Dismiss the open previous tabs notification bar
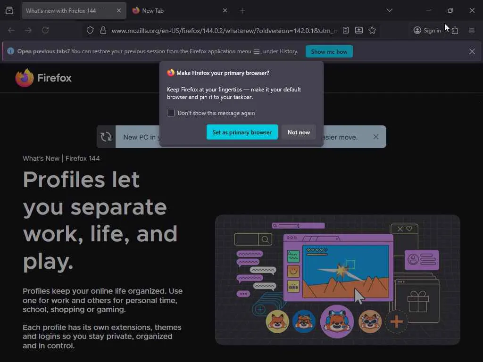This screenshot has width=483, height=362. pyautogui.click(x=472, y=51)
